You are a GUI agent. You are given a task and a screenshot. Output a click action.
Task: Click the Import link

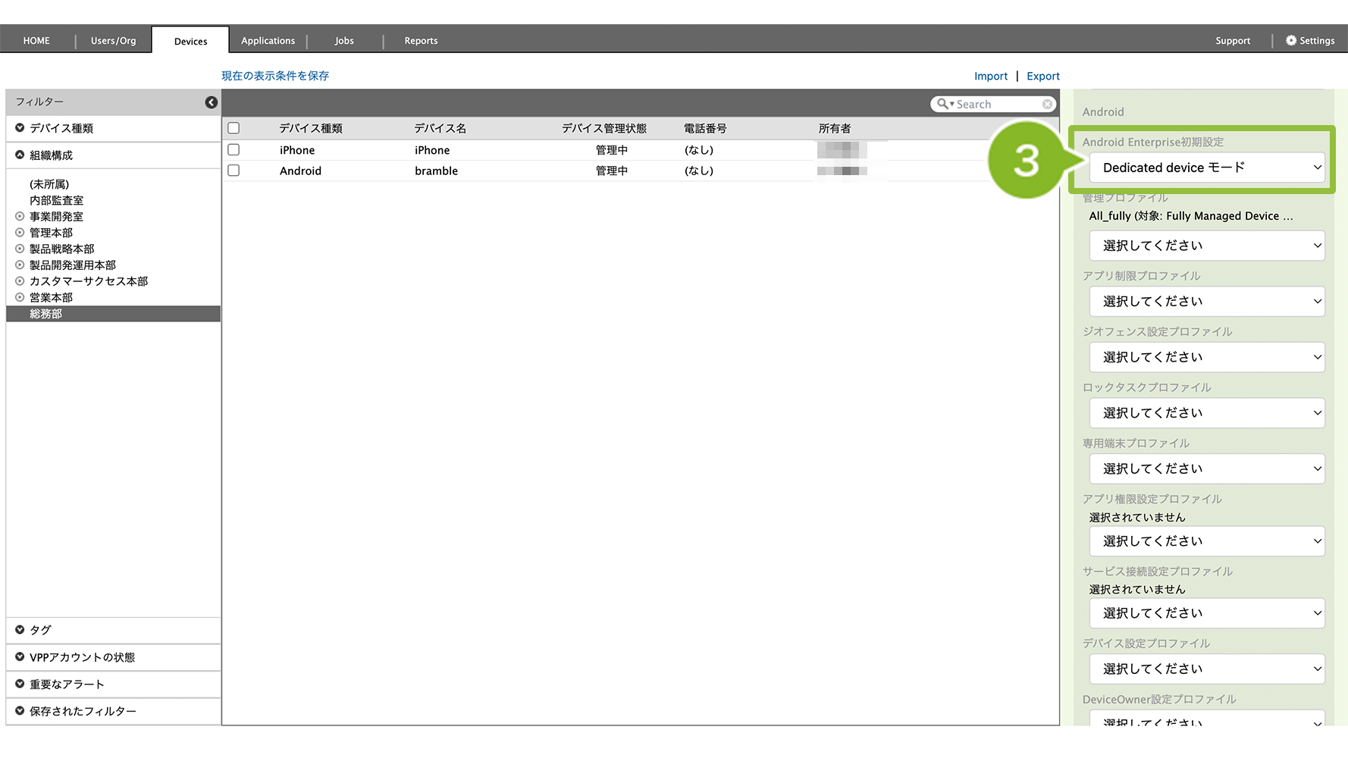[x=990, y=76]
